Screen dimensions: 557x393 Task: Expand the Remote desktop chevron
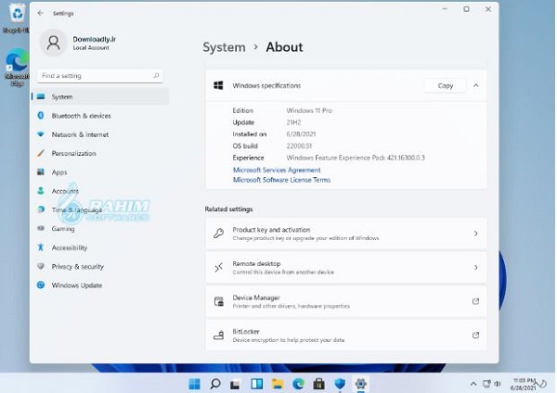point(475,267)
